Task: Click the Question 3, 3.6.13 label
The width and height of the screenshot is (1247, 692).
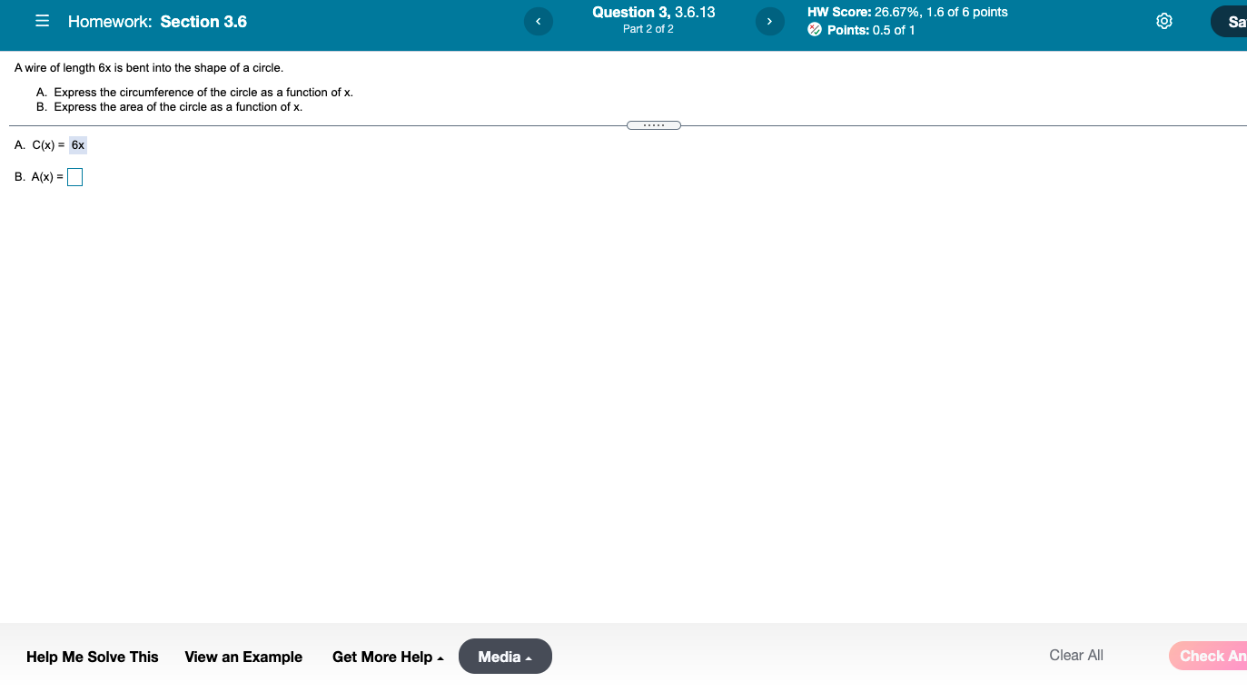Action: coord(654,12)
